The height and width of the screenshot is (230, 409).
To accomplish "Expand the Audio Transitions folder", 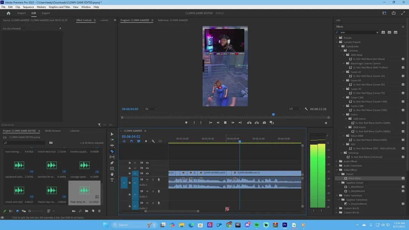I will 336,165.
